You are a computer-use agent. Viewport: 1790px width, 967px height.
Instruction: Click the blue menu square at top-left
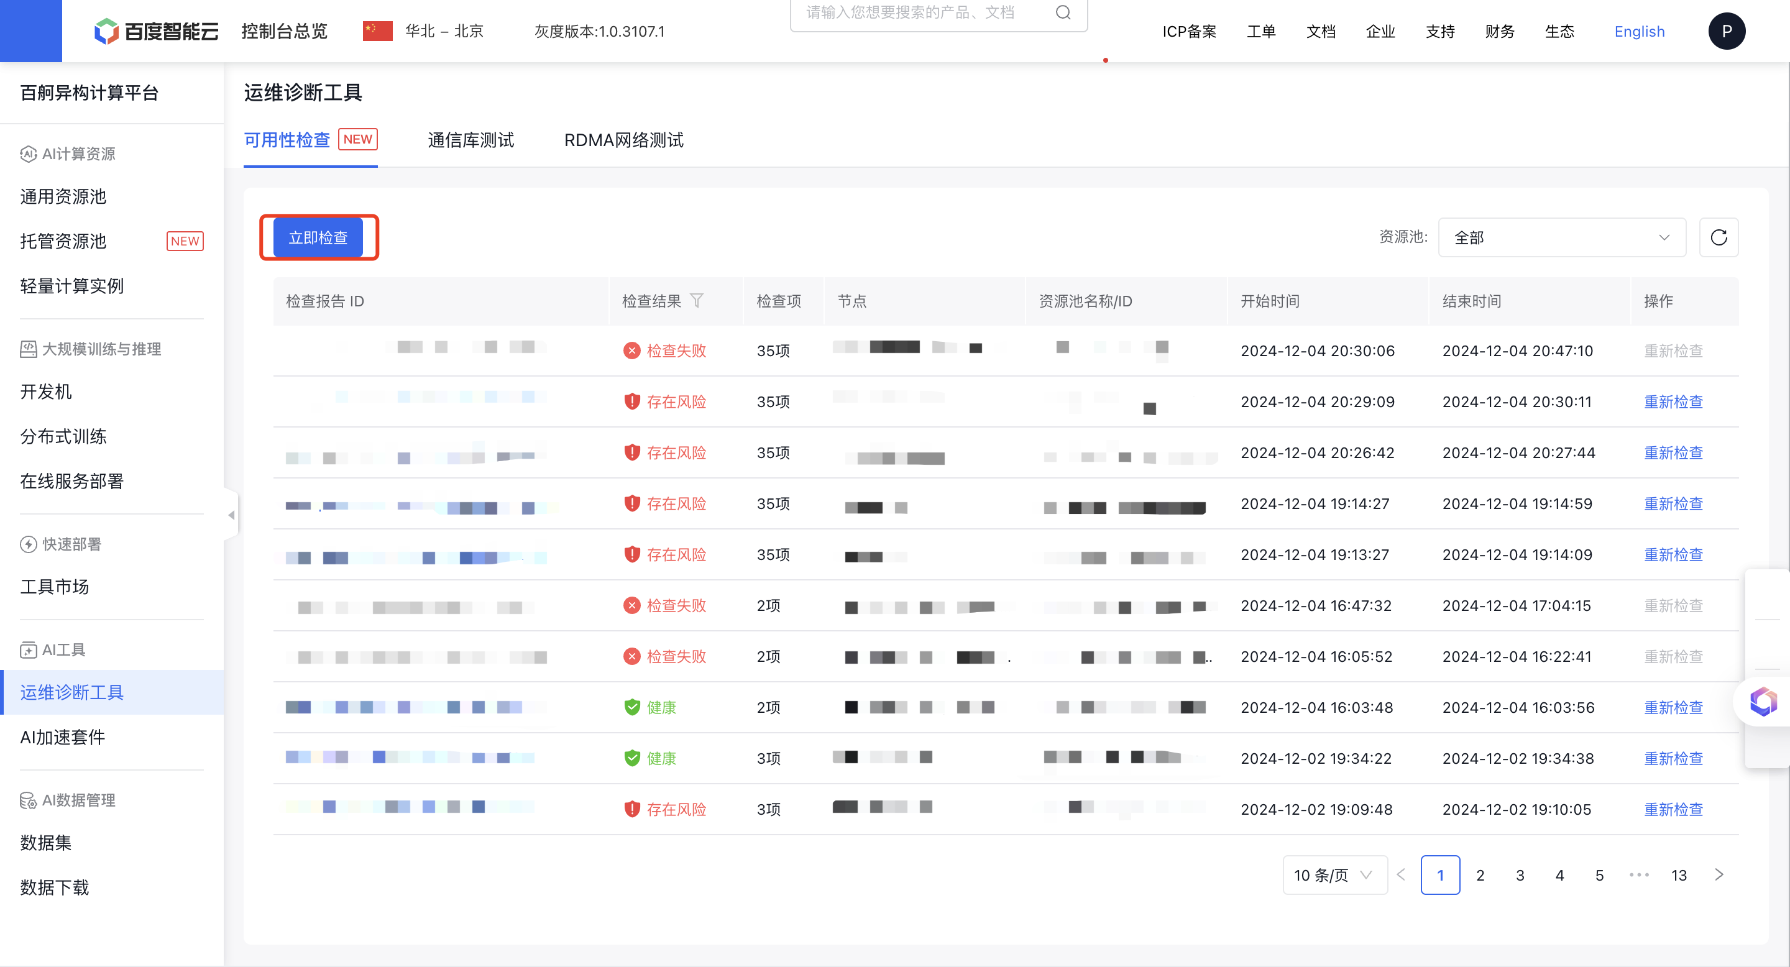pyautogui.click(x=30, y=31)
